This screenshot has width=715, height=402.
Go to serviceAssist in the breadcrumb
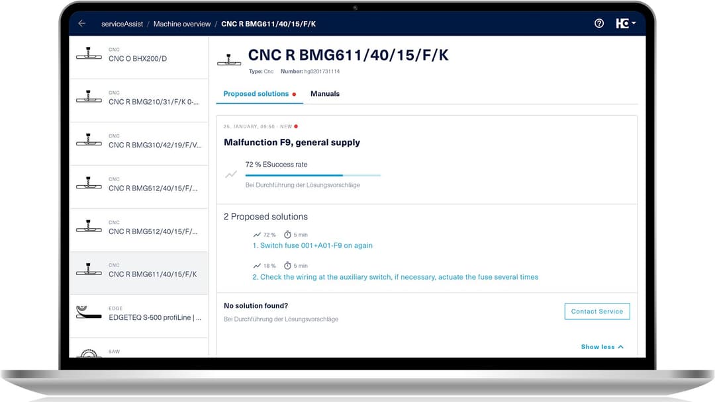[122, 24]
